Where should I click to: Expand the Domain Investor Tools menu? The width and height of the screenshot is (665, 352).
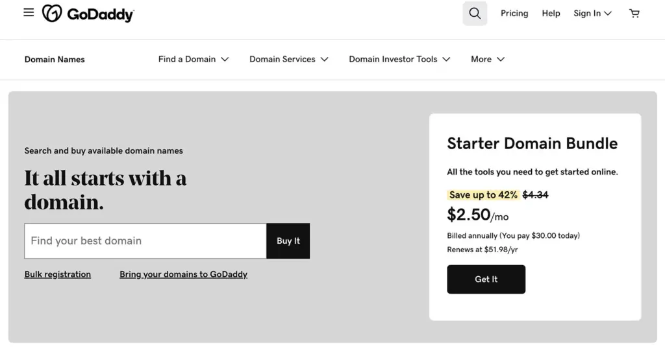(399, 59)
